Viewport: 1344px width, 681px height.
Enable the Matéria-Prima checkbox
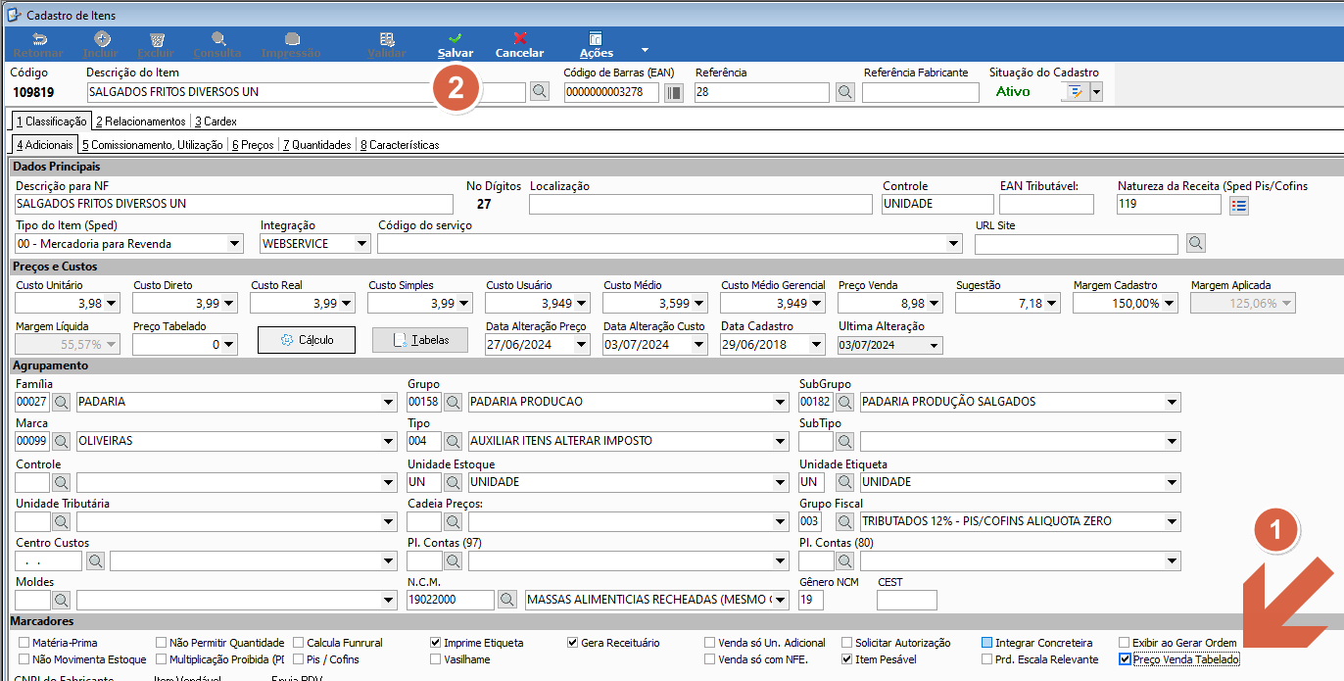(x=24, y=643)
